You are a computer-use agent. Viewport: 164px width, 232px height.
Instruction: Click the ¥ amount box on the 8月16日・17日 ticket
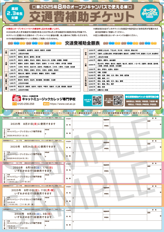point(54,179)
